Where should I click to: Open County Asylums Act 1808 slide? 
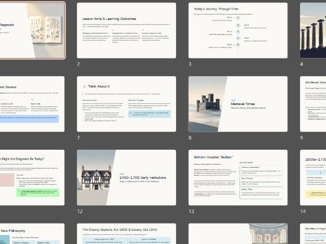[126, 234]
